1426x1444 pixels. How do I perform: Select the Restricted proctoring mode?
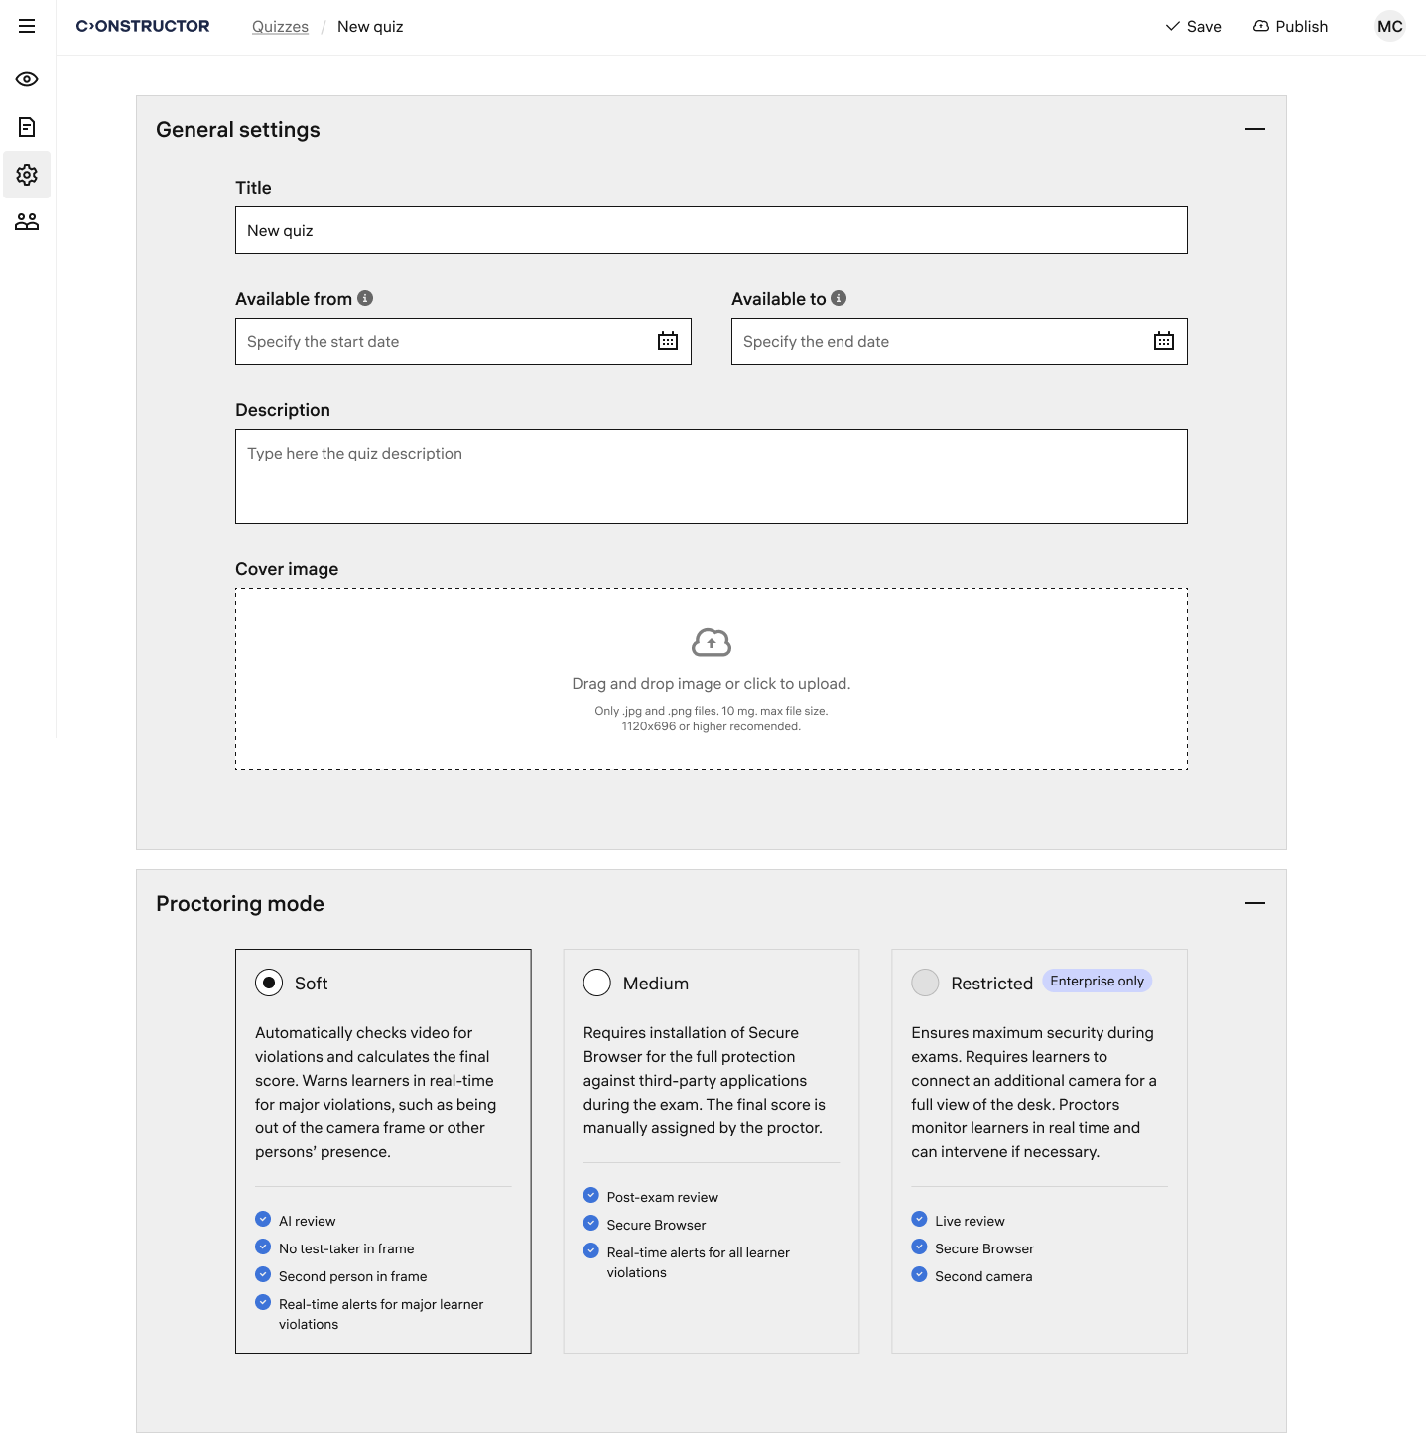point(925,983)
